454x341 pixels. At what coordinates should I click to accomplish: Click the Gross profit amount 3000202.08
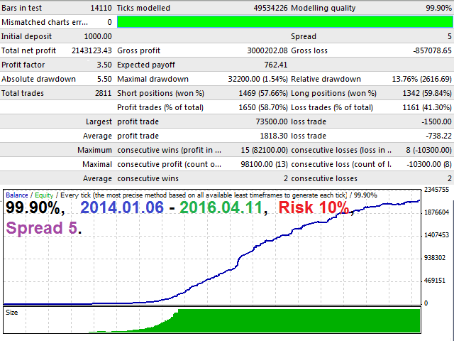tap(263, 50)
